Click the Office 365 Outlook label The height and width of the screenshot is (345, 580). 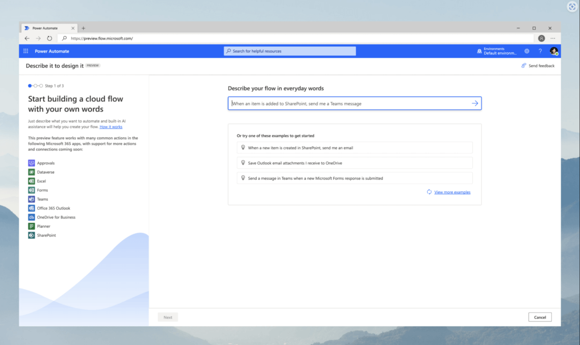tap(54, 208)
